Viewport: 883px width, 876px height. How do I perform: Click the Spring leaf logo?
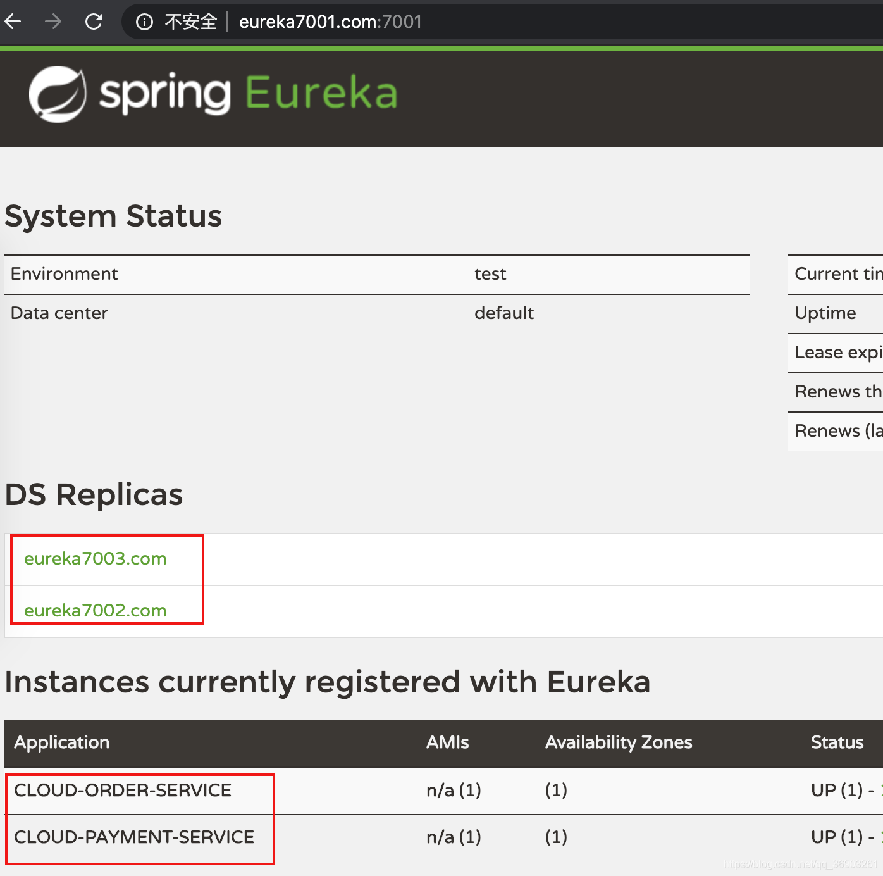[x=58, y=94]
